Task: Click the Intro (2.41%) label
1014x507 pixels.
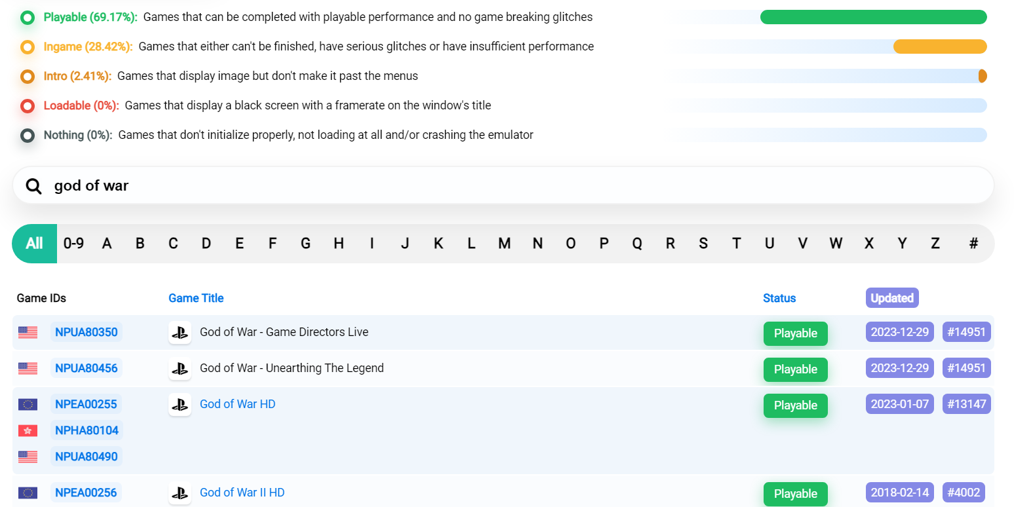Action: click(77, 76)
